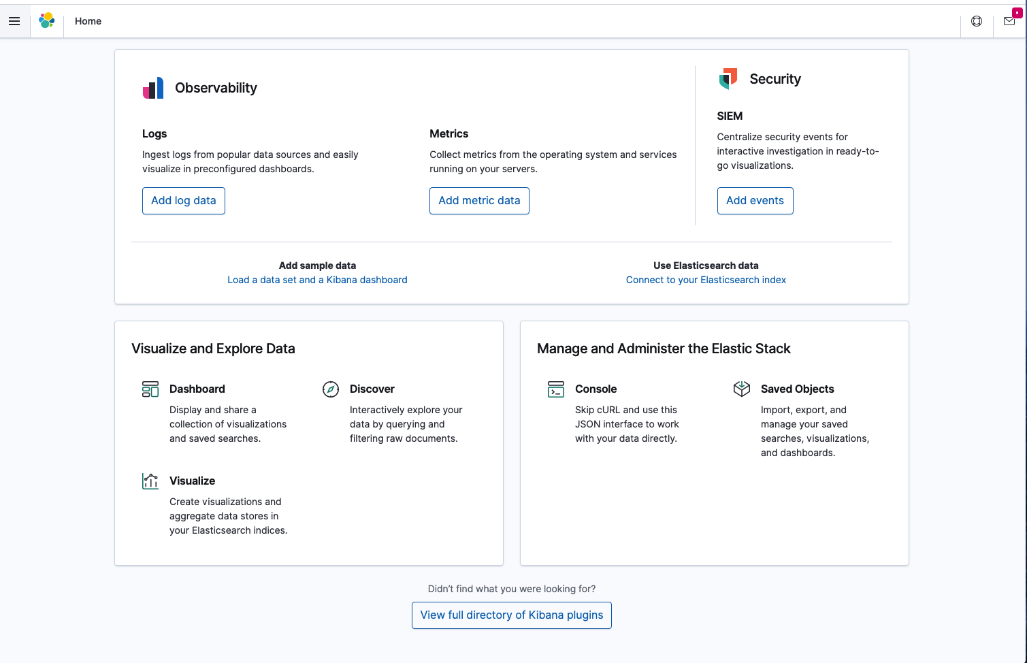Open the newsfeed mail icon
1027x663 pixels.
[x=1009, y=21]
